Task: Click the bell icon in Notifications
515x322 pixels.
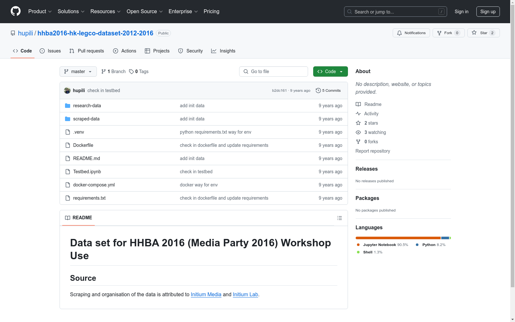Action: point(399,33)
